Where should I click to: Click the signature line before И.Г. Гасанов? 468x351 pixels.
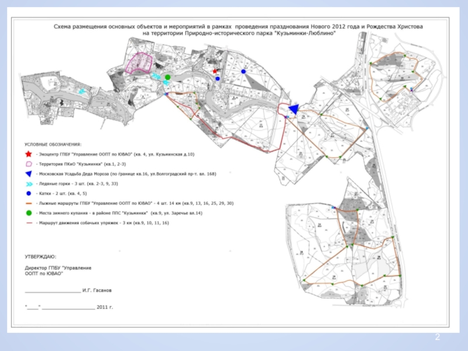point(52,291)
